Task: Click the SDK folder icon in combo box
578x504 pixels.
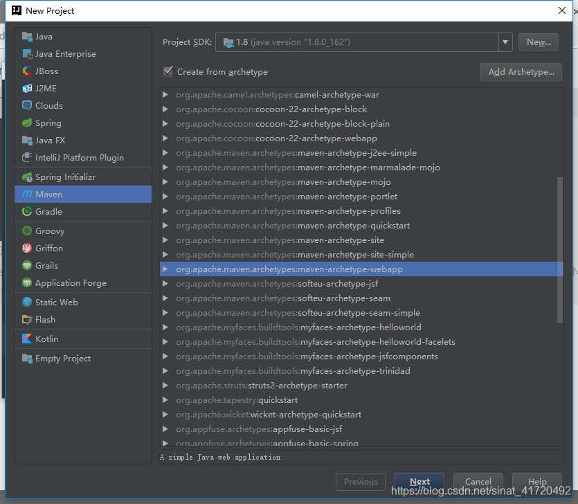Action: (228, 42)
